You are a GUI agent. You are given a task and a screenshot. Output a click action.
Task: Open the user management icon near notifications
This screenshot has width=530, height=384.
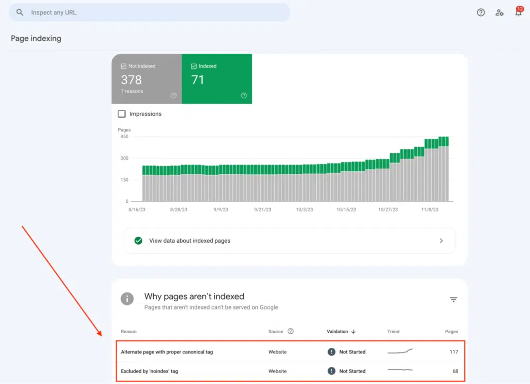(499, 12)
